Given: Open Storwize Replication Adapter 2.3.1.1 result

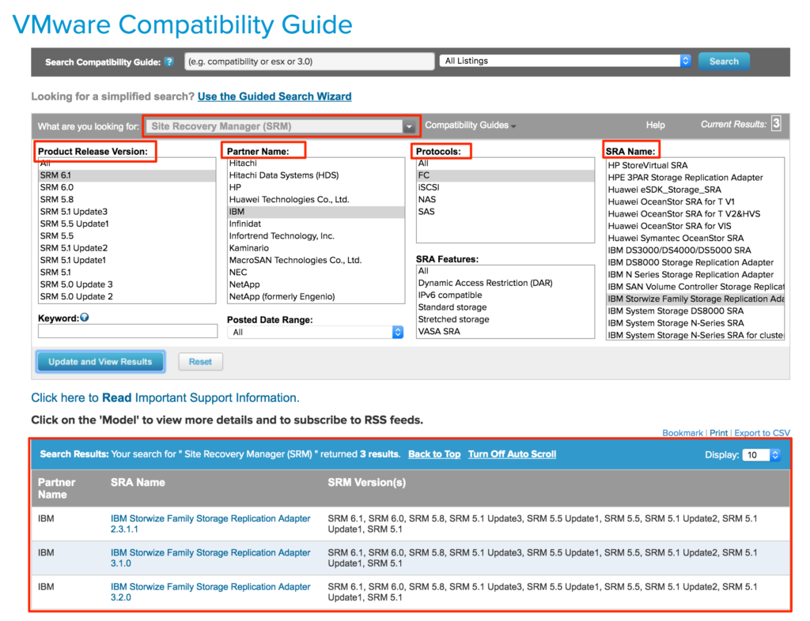Looking at the screenshot, I should 210,524.
